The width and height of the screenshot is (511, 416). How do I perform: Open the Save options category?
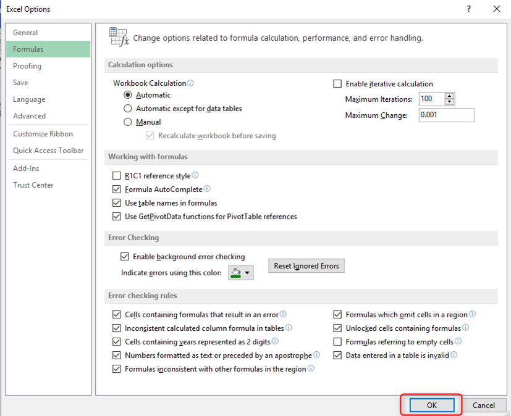(48, 83)
